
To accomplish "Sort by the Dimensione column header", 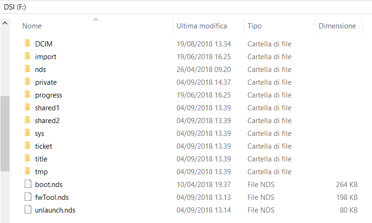I will pos(337,26).
